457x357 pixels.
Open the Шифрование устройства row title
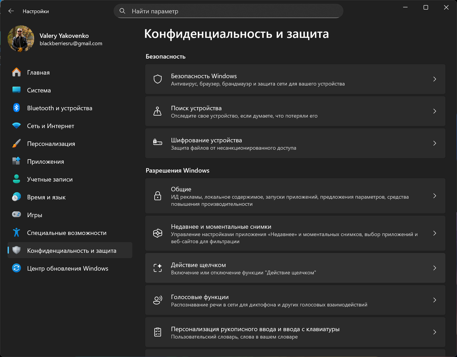click(x=206, y=140)
